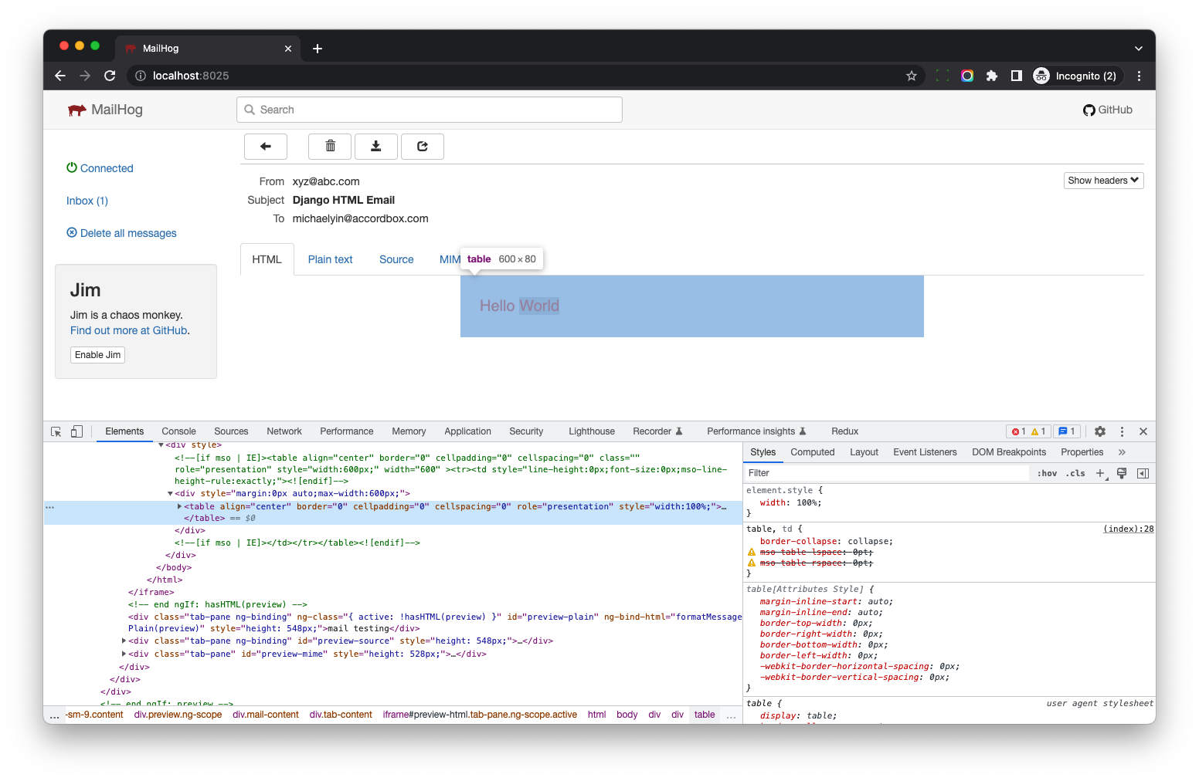Toggle the .cls class editor

[x=1075, y=473]
